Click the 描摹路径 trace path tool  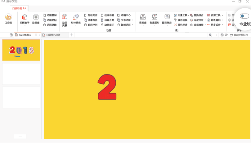91,20
